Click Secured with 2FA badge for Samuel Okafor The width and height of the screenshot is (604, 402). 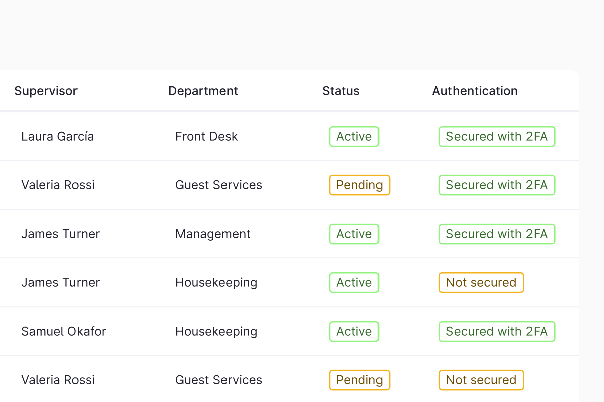(497, 331)
